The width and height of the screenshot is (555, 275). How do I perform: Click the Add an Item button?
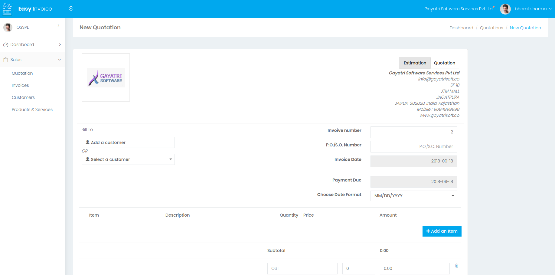pyautogui.click(x=442, y=231)
